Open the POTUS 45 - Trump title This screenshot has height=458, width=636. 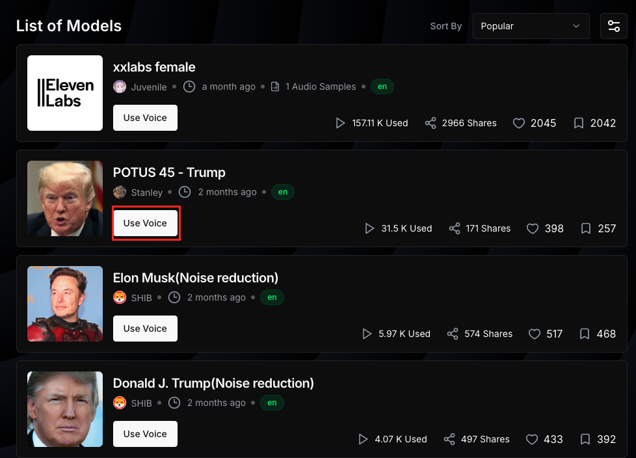point(169,172)
